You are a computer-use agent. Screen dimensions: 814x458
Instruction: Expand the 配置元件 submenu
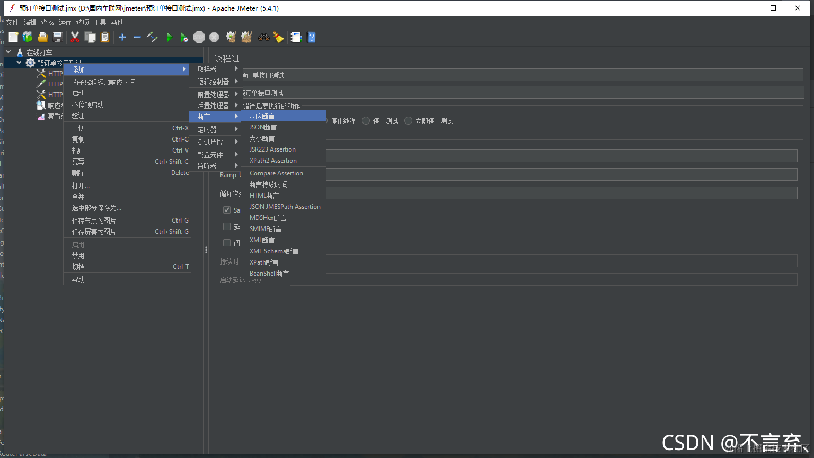coord(216,155)
